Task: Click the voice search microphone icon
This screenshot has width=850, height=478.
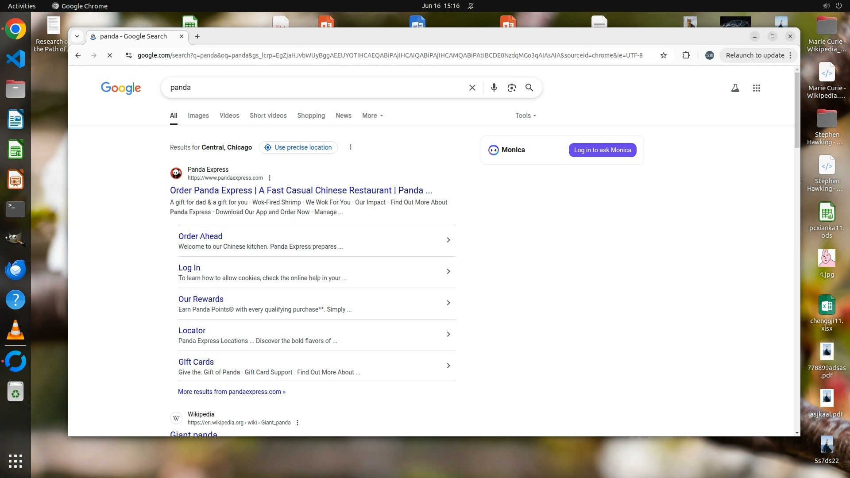Action: (494, 88)
